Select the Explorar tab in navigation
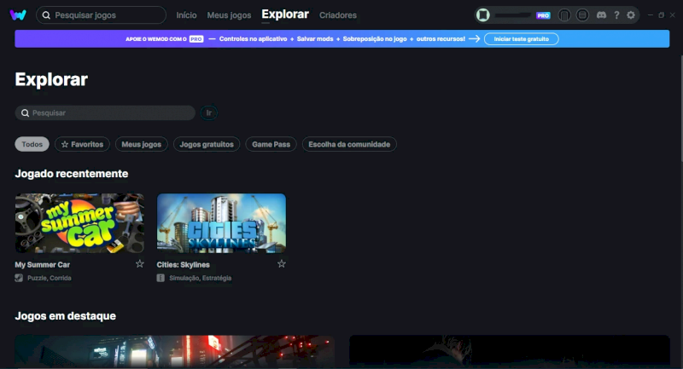 285,14
